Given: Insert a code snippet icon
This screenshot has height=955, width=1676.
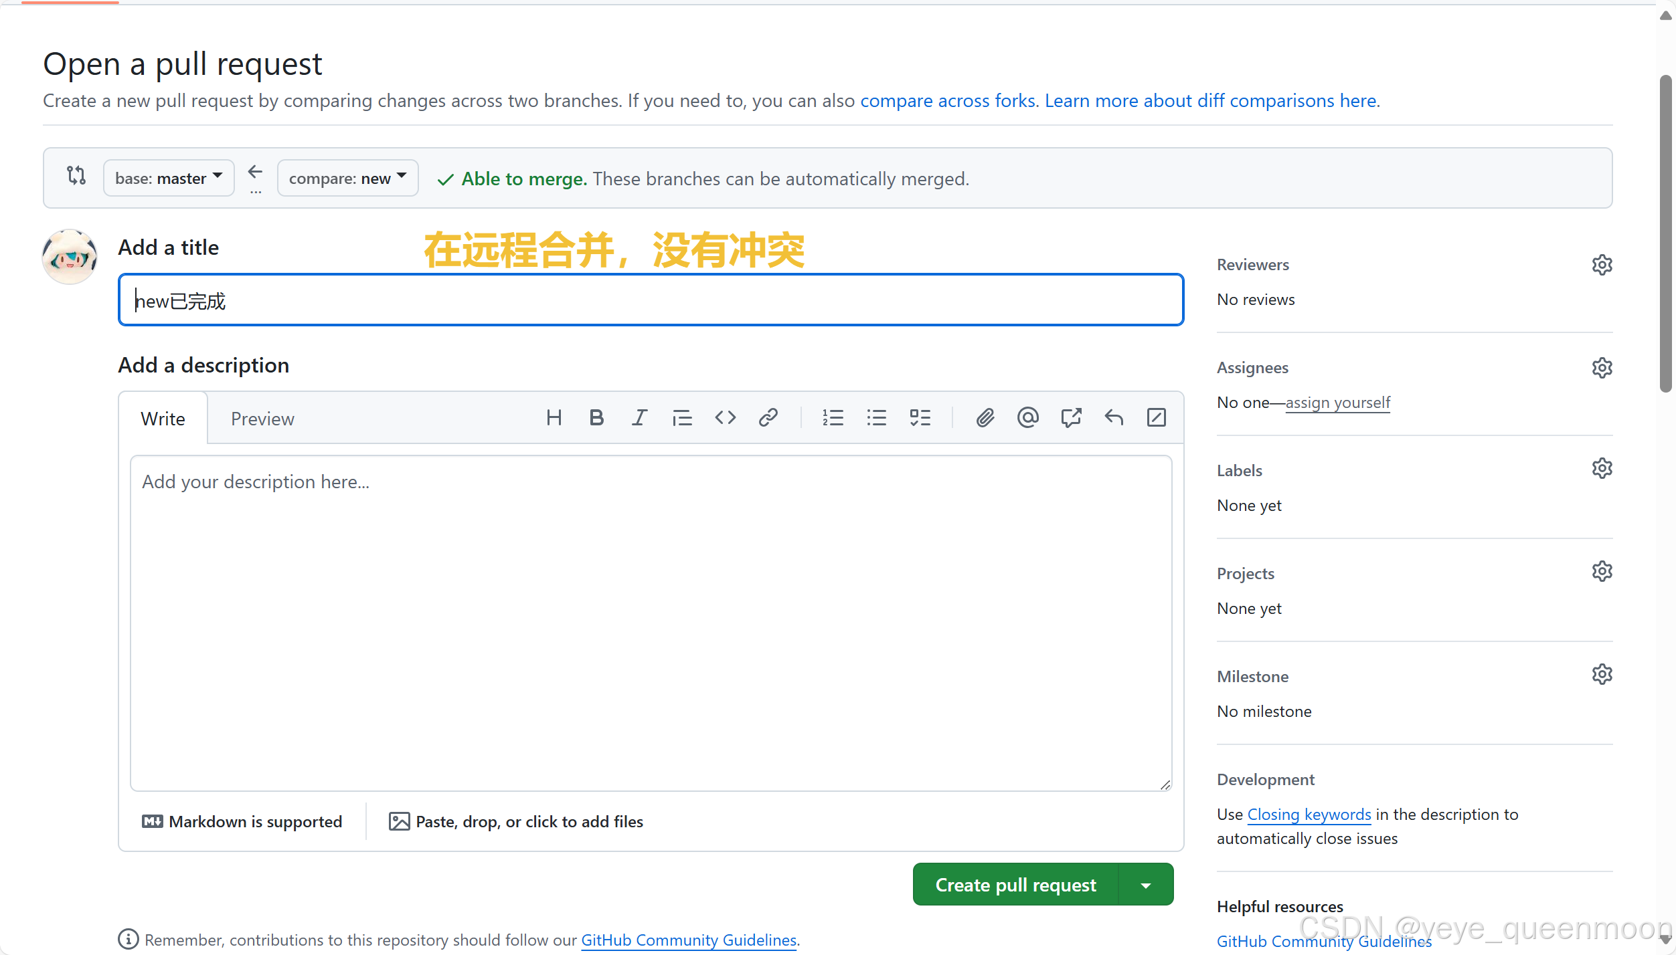Looking at the screenshot, I should click(725, 418).
